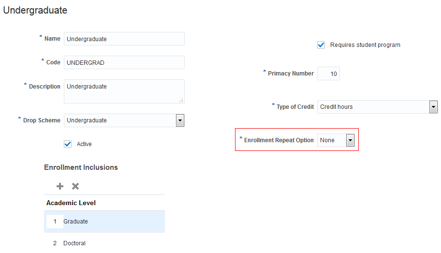
Task: Click the Academic Level column header
Action: click(x=71, y=203)
